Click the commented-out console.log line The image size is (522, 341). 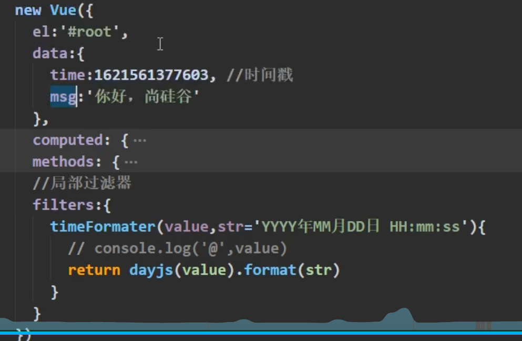pos(177,248)
